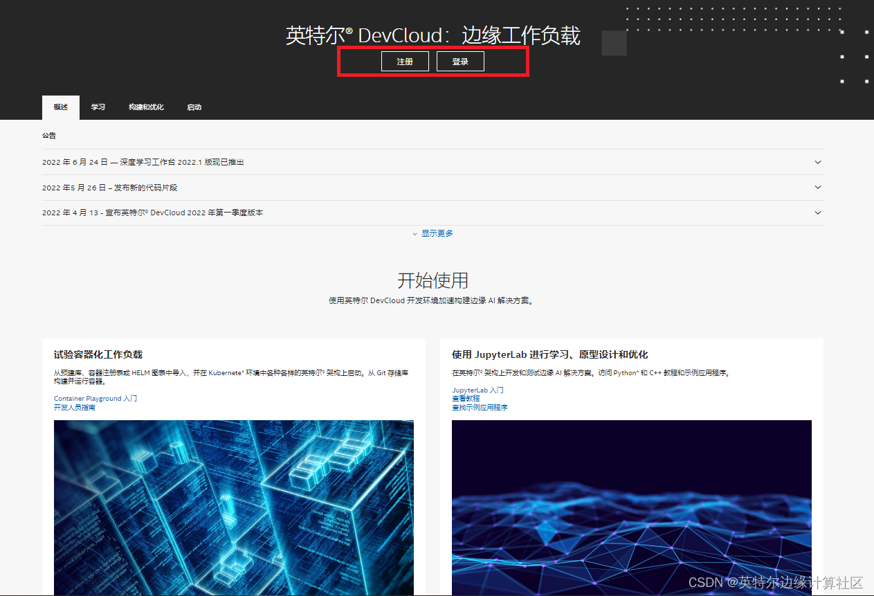Click the blue arrow icon beside 显示更多
The height and width of the screenshot is (596, 874).
[x=415, y=233]
